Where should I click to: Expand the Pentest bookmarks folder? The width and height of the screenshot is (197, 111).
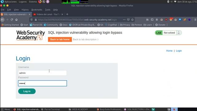point(137,25)
